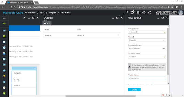Go to All resources breadcrumb
Image resolution: width=184 pixels, height=97 pixels.
pos(30,13)
